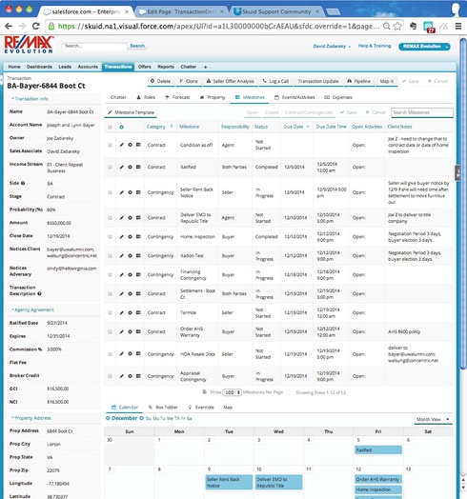Click gear icon in Home Inspection row

coord(130,237)
